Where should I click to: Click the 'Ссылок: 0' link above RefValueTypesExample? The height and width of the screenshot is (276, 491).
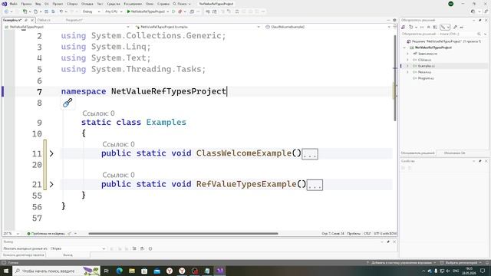click(x=118, y=175)
